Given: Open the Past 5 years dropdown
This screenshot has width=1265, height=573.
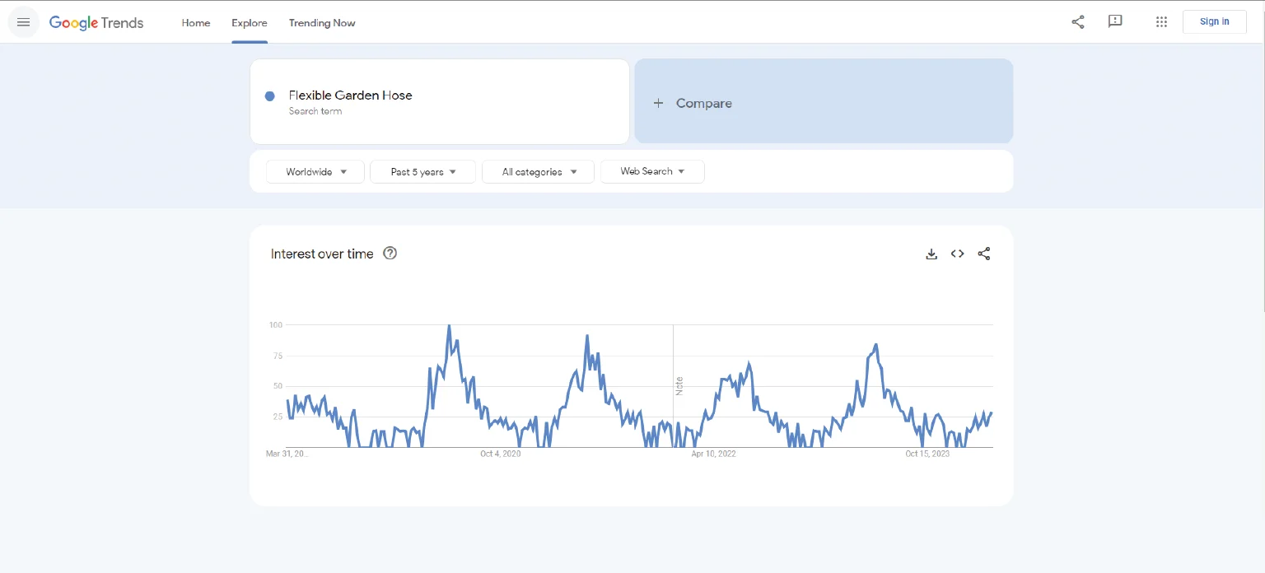Looking at the screenshot, I should pyautogui.click(x=422, y=172).
